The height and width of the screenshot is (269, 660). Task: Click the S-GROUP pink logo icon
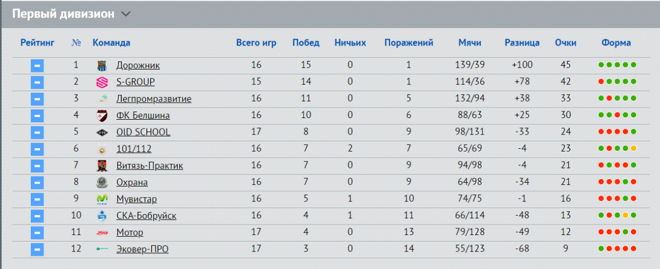click(x=102, y=82)
